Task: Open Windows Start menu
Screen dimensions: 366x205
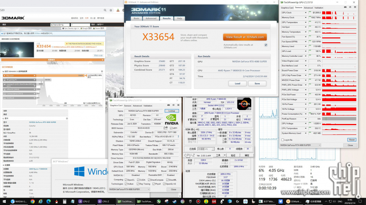Action: point(4,201)
